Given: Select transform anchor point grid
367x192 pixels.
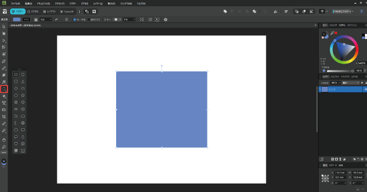Looking at the screenshot, I should tap(325, 178).
